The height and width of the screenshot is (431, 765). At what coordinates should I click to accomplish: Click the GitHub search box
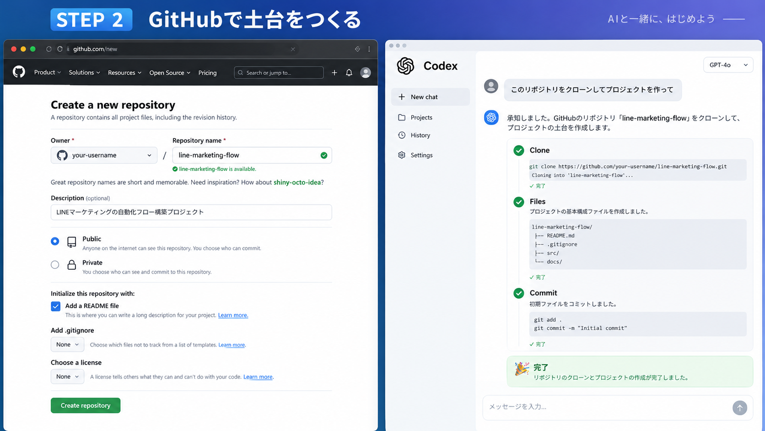279,72
